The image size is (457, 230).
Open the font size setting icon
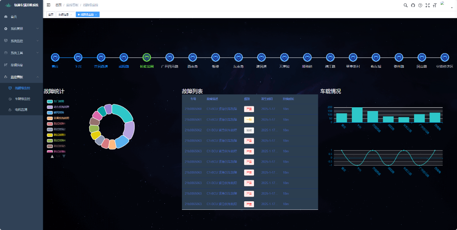[x=435, y=5]
